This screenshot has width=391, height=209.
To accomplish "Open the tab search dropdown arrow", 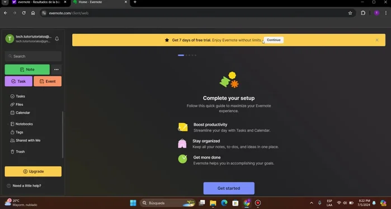I will [x=4, y=2].
